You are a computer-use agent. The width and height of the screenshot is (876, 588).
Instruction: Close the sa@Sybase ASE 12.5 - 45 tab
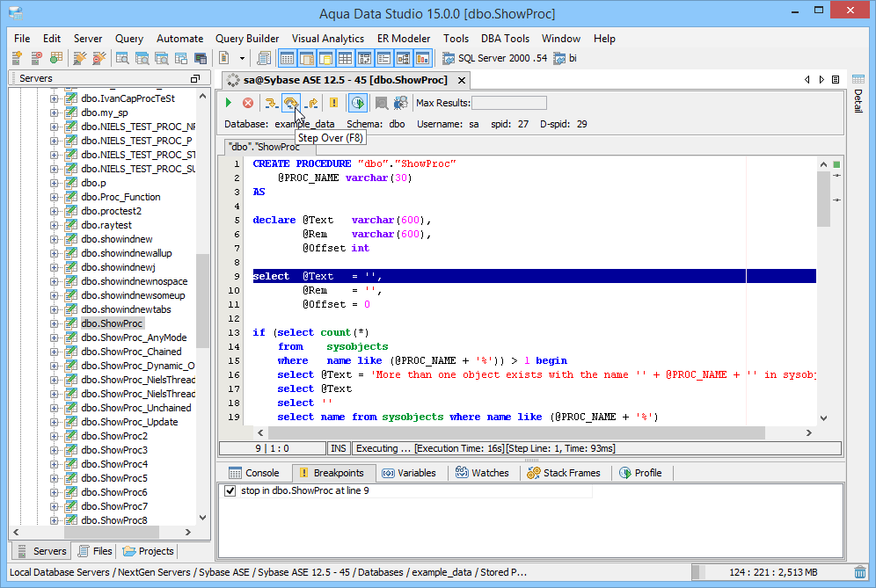[x=462, y=80]
